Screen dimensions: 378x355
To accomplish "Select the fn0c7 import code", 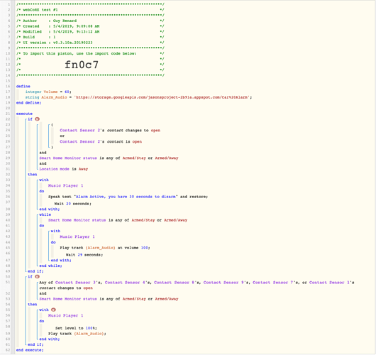I will tap(82, 65).
